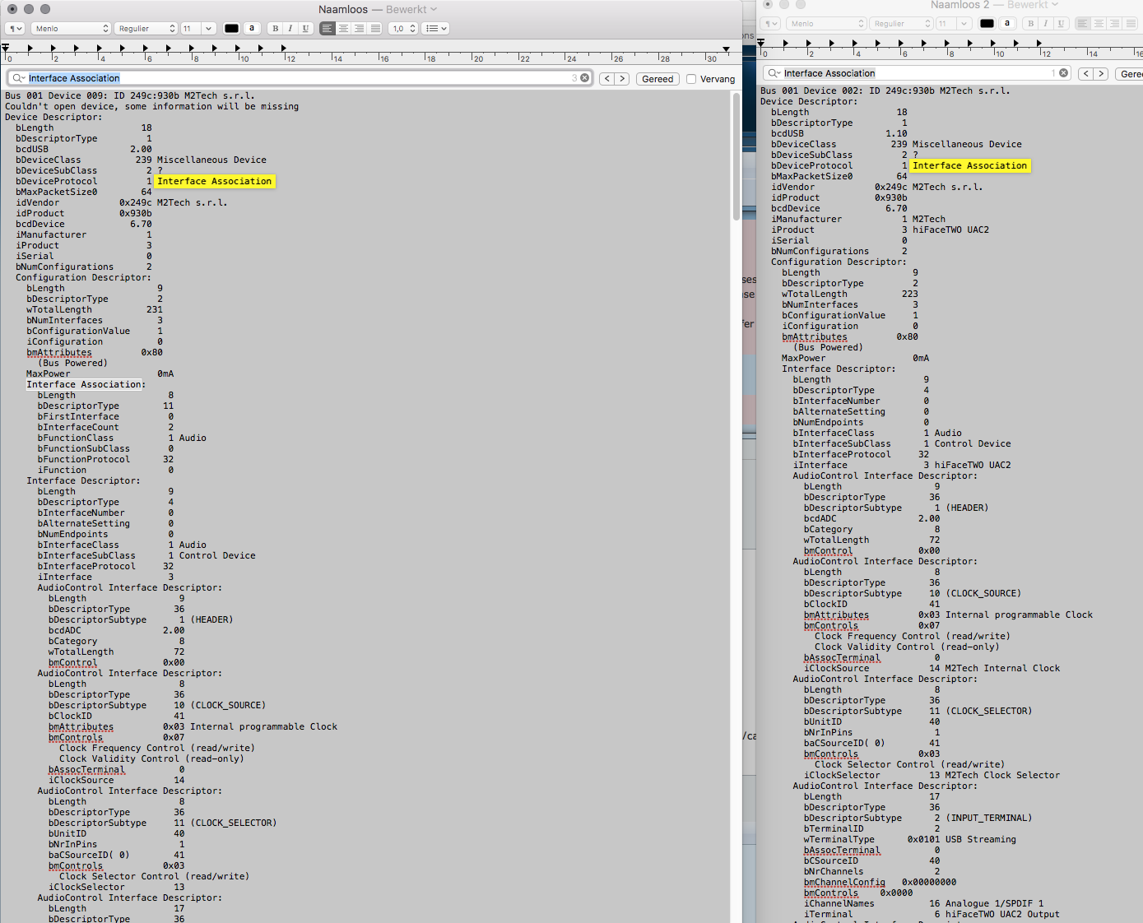Go to next match in Naamloos window
Viewport: 1143px width, 923px height.
622,79
